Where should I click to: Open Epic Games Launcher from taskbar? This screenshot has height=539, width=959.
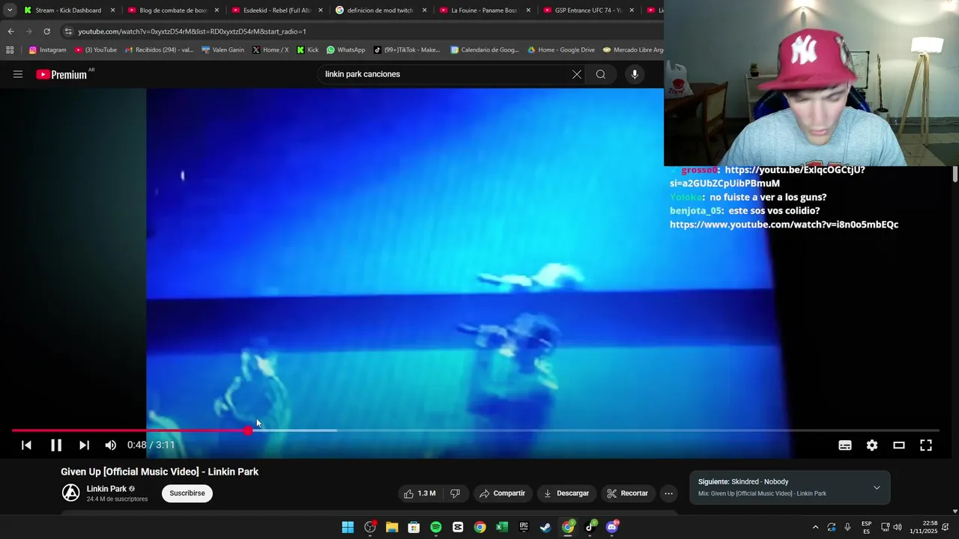point(524,527)
